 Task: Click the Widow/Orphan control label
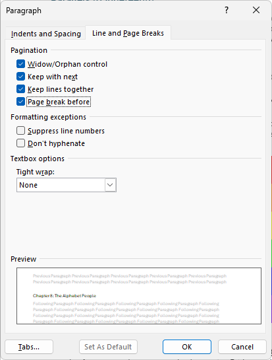(x=67, y=64)
